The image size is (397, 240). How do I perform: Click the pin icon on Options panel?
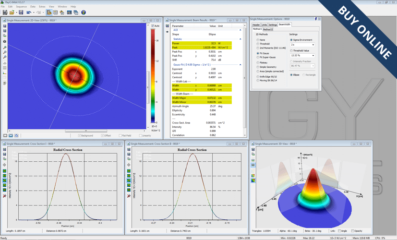coord(316,19)
